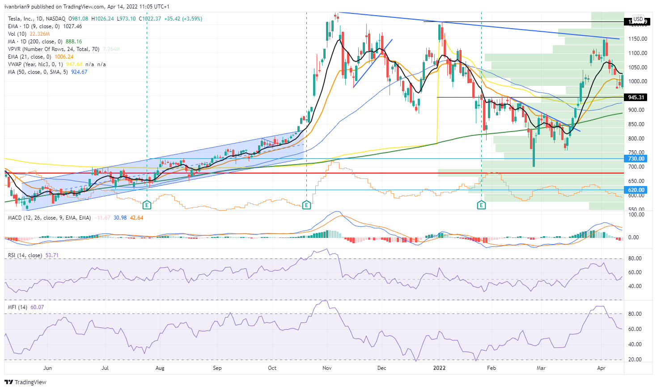Click the 22.326M volume value
This screenshot has height=390, width=657.
pyautogui.click(x=39, y=34)
